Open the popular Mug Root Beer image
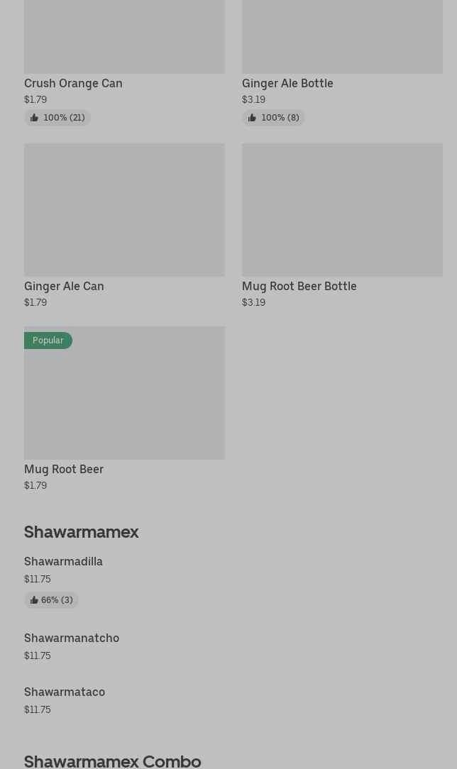The height and width of the screenshot is (769, 457). click(124, 397)
